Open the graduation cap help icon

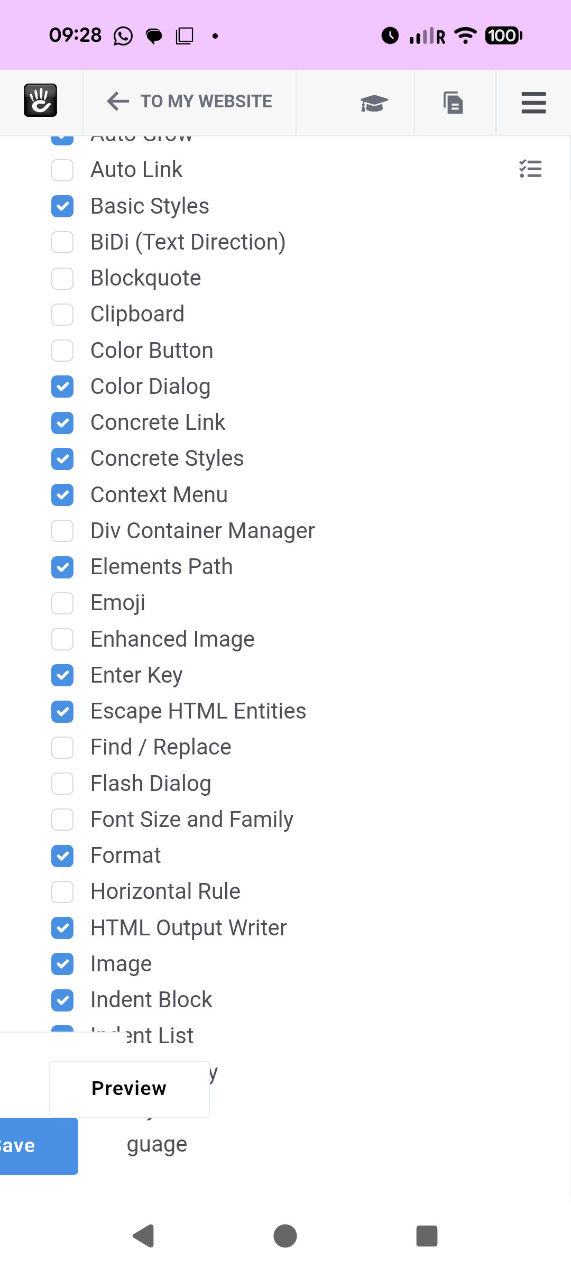[374, 103]
